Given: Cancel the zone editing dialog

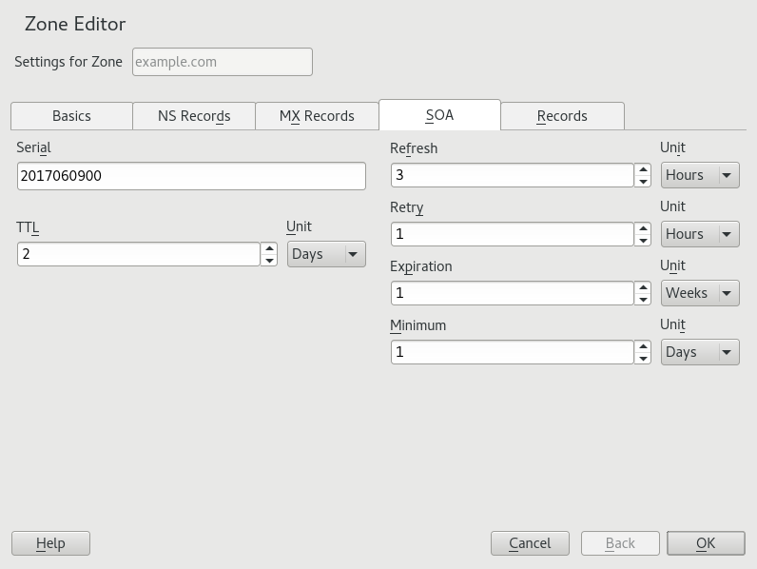Looking at the screenshot, I should tap(530, 543).
